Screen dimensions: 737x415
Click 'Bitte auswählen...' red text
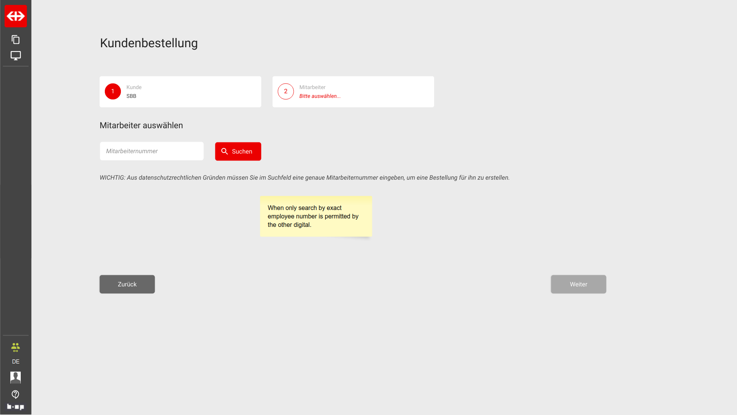pos(320,96)
